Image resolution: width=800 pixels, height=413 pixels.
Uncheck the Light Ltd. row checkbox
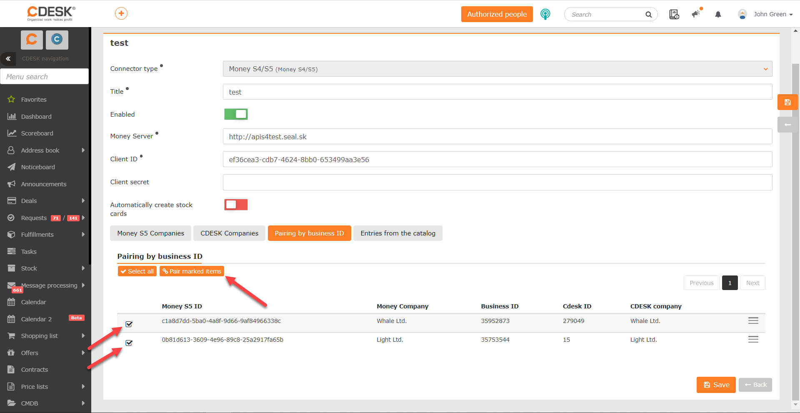pyautogui.click(x=129, y=343)
